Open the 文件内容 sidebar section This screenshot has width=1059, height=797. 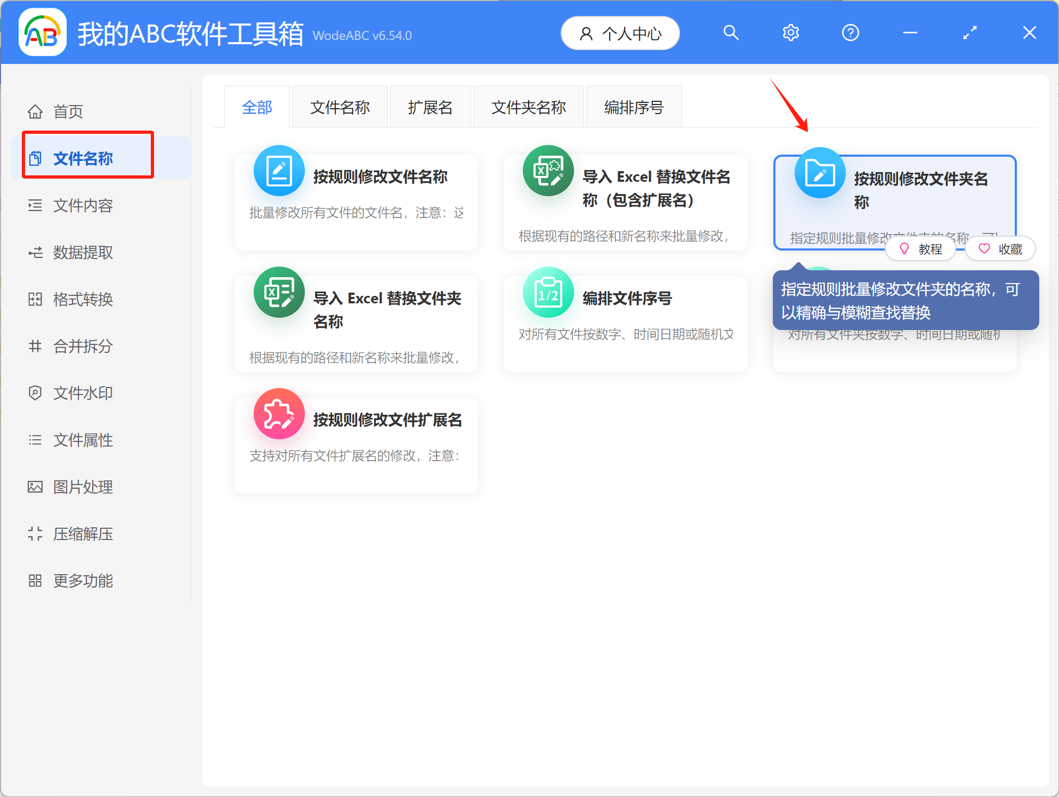[83, 206]
